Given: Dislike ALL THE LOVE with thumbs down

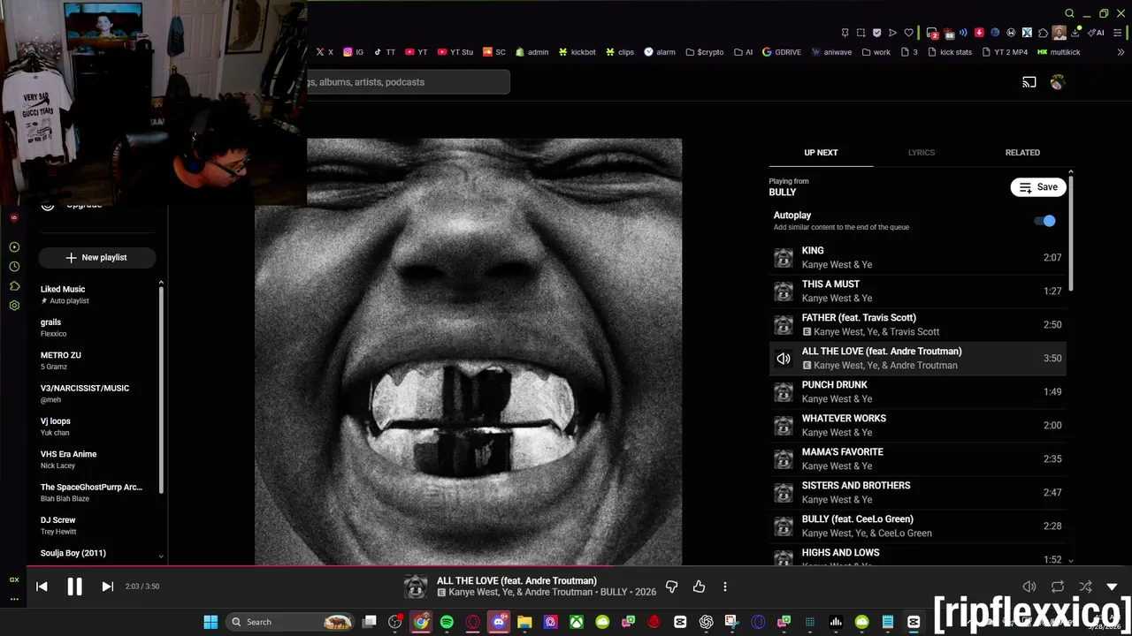Looking at the screenshot, I should coord(672,587).
